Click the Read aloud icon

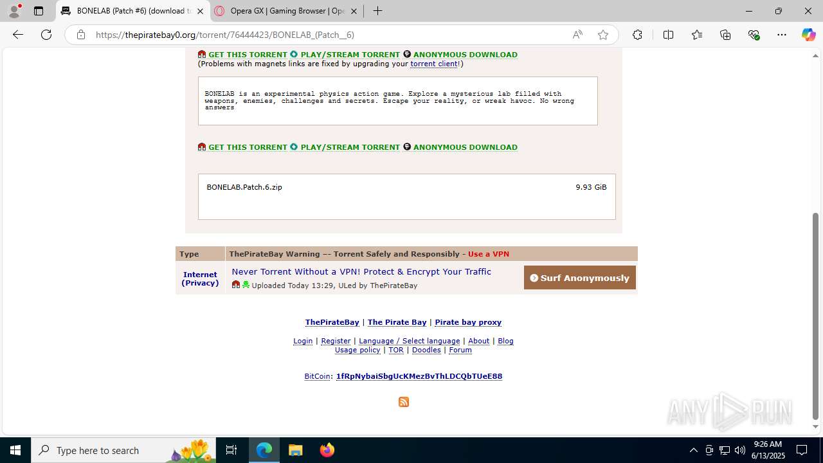pyautogui.click(x=577, y=35)
